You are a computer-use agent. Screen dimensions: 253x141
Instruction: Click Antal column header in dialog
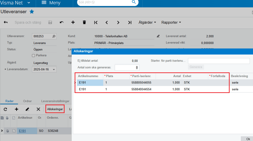pyautogui.click(x=169, y=76)
